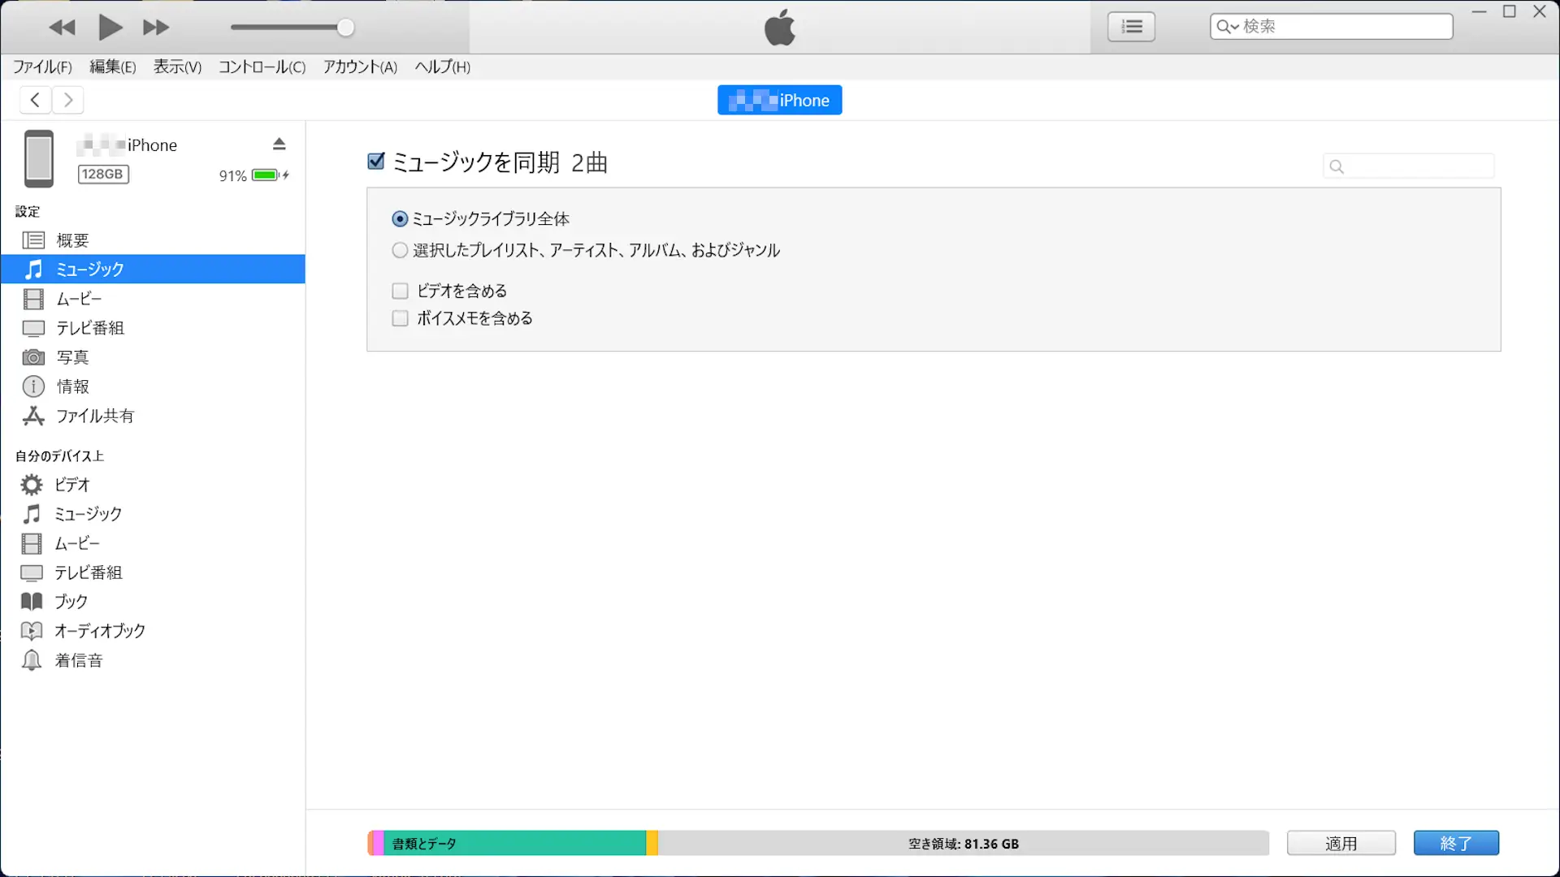
Task: Open the list view icon button
Action: tap(1131, 27)
